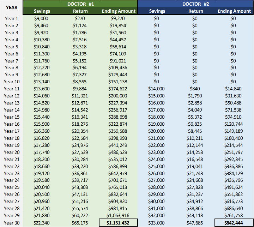Click the Year 1 row label
This screenshot has width=254, height=227.
point(12,18)
